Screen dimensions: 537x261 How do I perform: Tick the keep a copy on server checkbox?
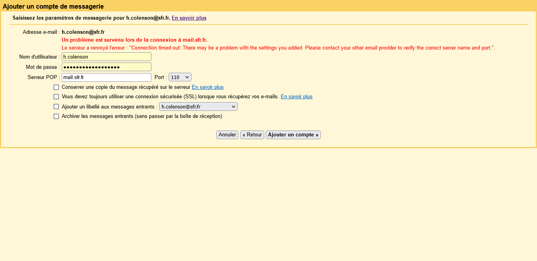56,87
